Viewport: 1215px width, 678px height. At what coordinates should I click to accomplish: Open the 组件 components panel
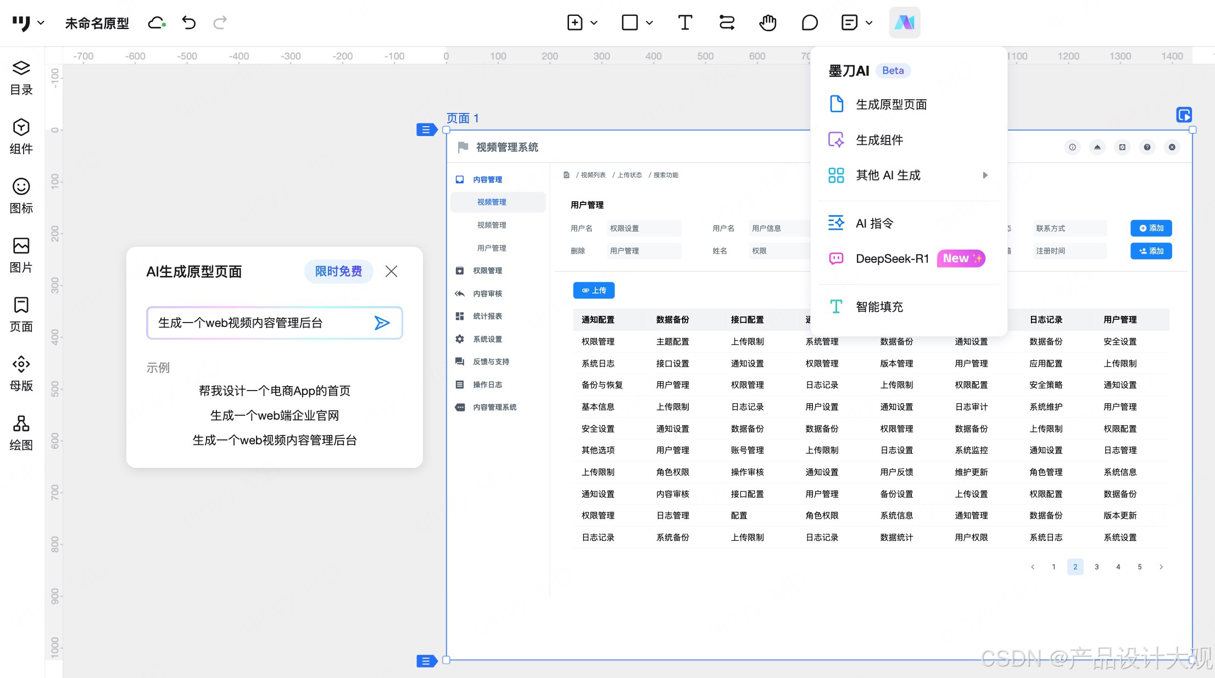point(21,136)
